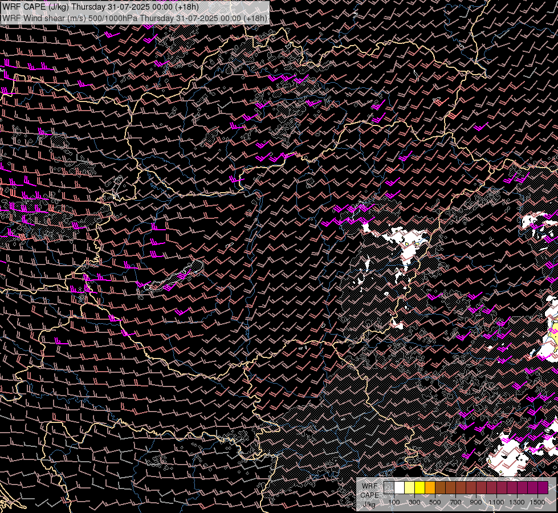Image resolution: width=558 pixels, height=513 pixels.
Task: Click the J/kg unit label in legend
Action: tap(369, 504)
